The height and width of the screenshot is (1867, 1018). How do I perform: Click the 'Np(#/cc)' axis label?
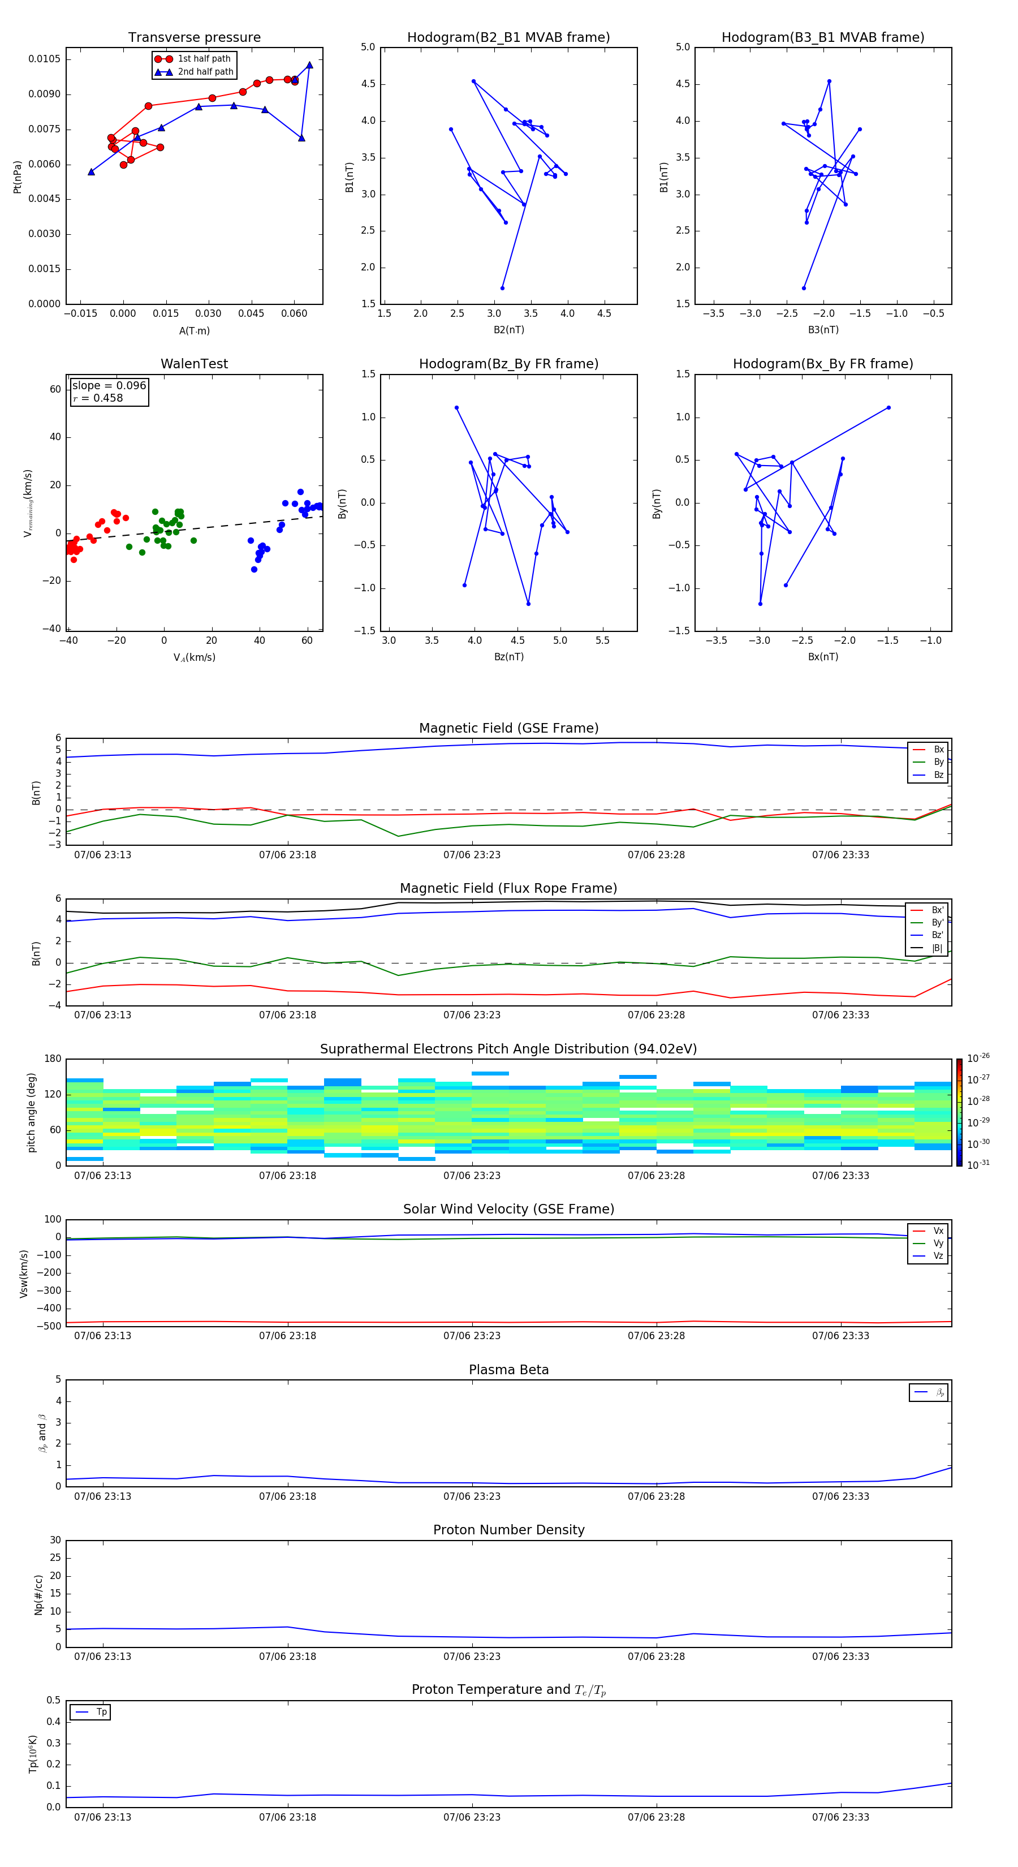point(38,1594)
